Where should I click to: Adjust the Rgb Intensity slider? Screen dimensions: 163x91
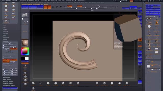70,8
